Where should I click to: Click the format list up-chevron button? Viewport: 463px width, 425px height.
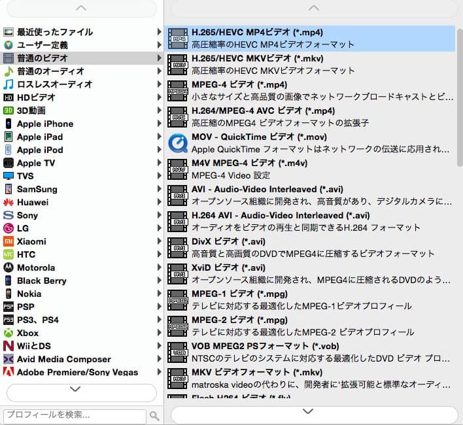coord(314,8)
